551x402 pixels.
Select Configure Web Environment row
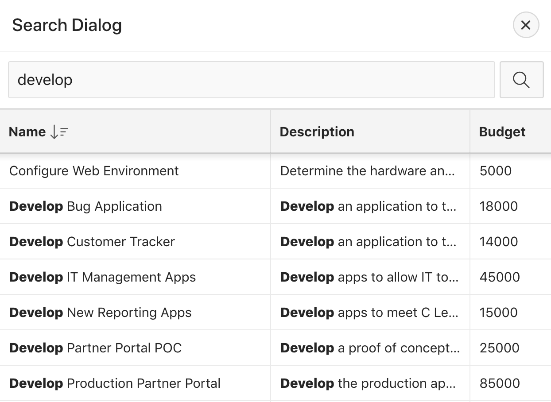pos(94,171)
